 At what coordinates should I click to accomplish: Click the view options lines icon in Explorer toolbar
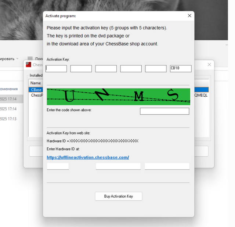click(30, 58)
